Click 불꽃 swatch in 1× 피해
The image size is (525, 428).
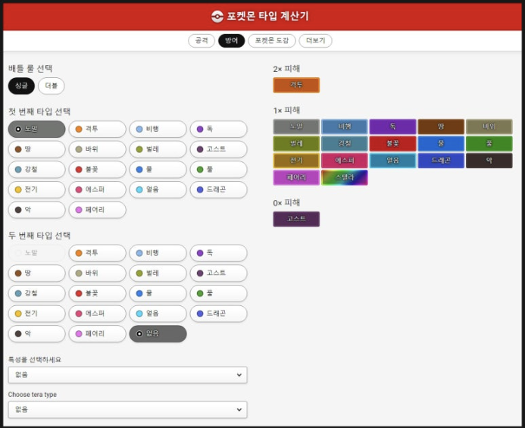(392, 144)
